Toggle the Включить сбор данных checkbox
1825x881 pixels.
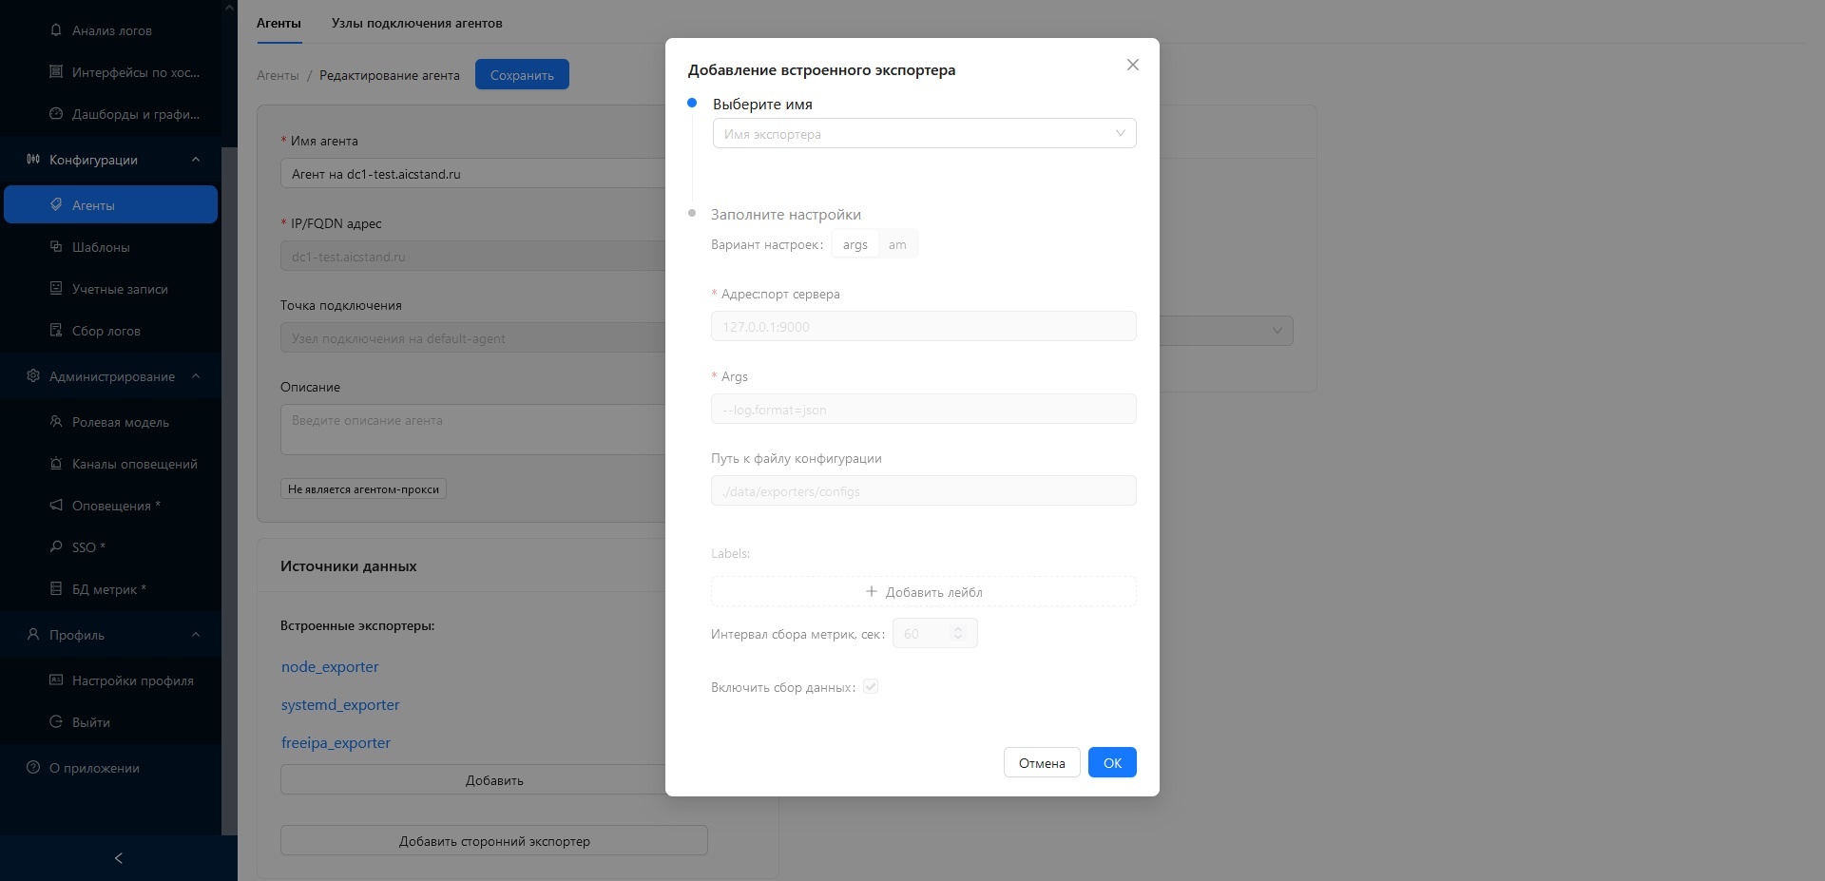871,686
